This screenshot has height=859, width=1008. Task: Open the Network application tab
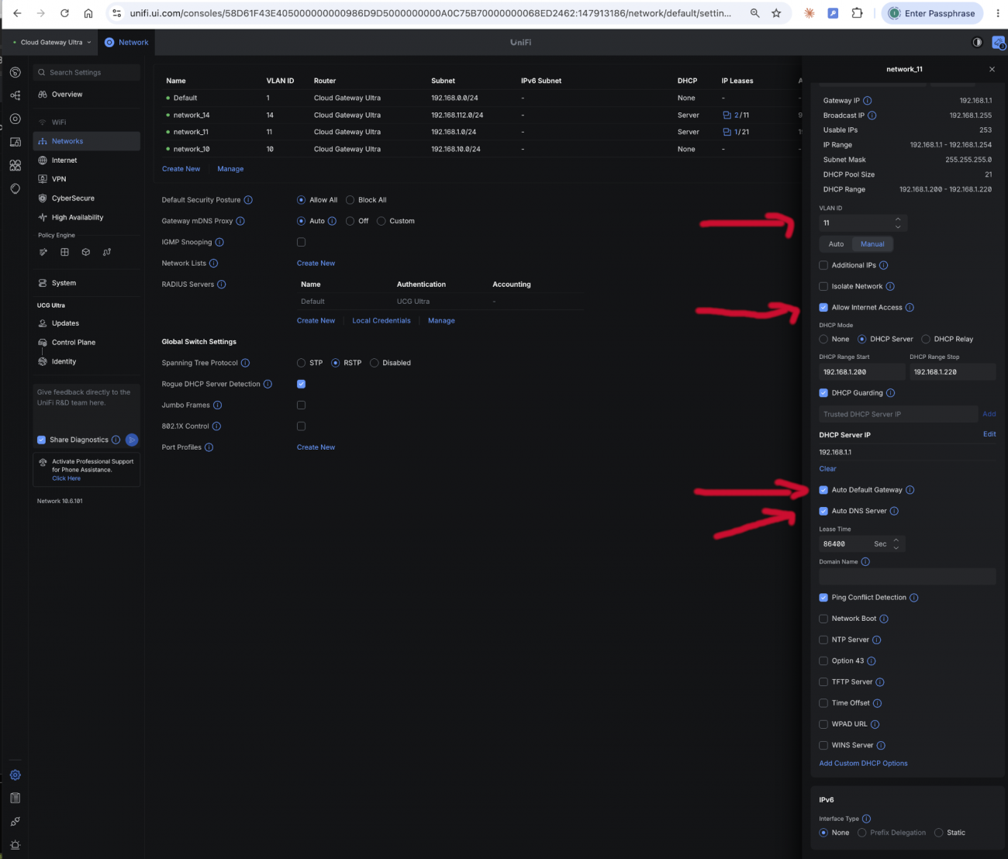pos(126,42)
